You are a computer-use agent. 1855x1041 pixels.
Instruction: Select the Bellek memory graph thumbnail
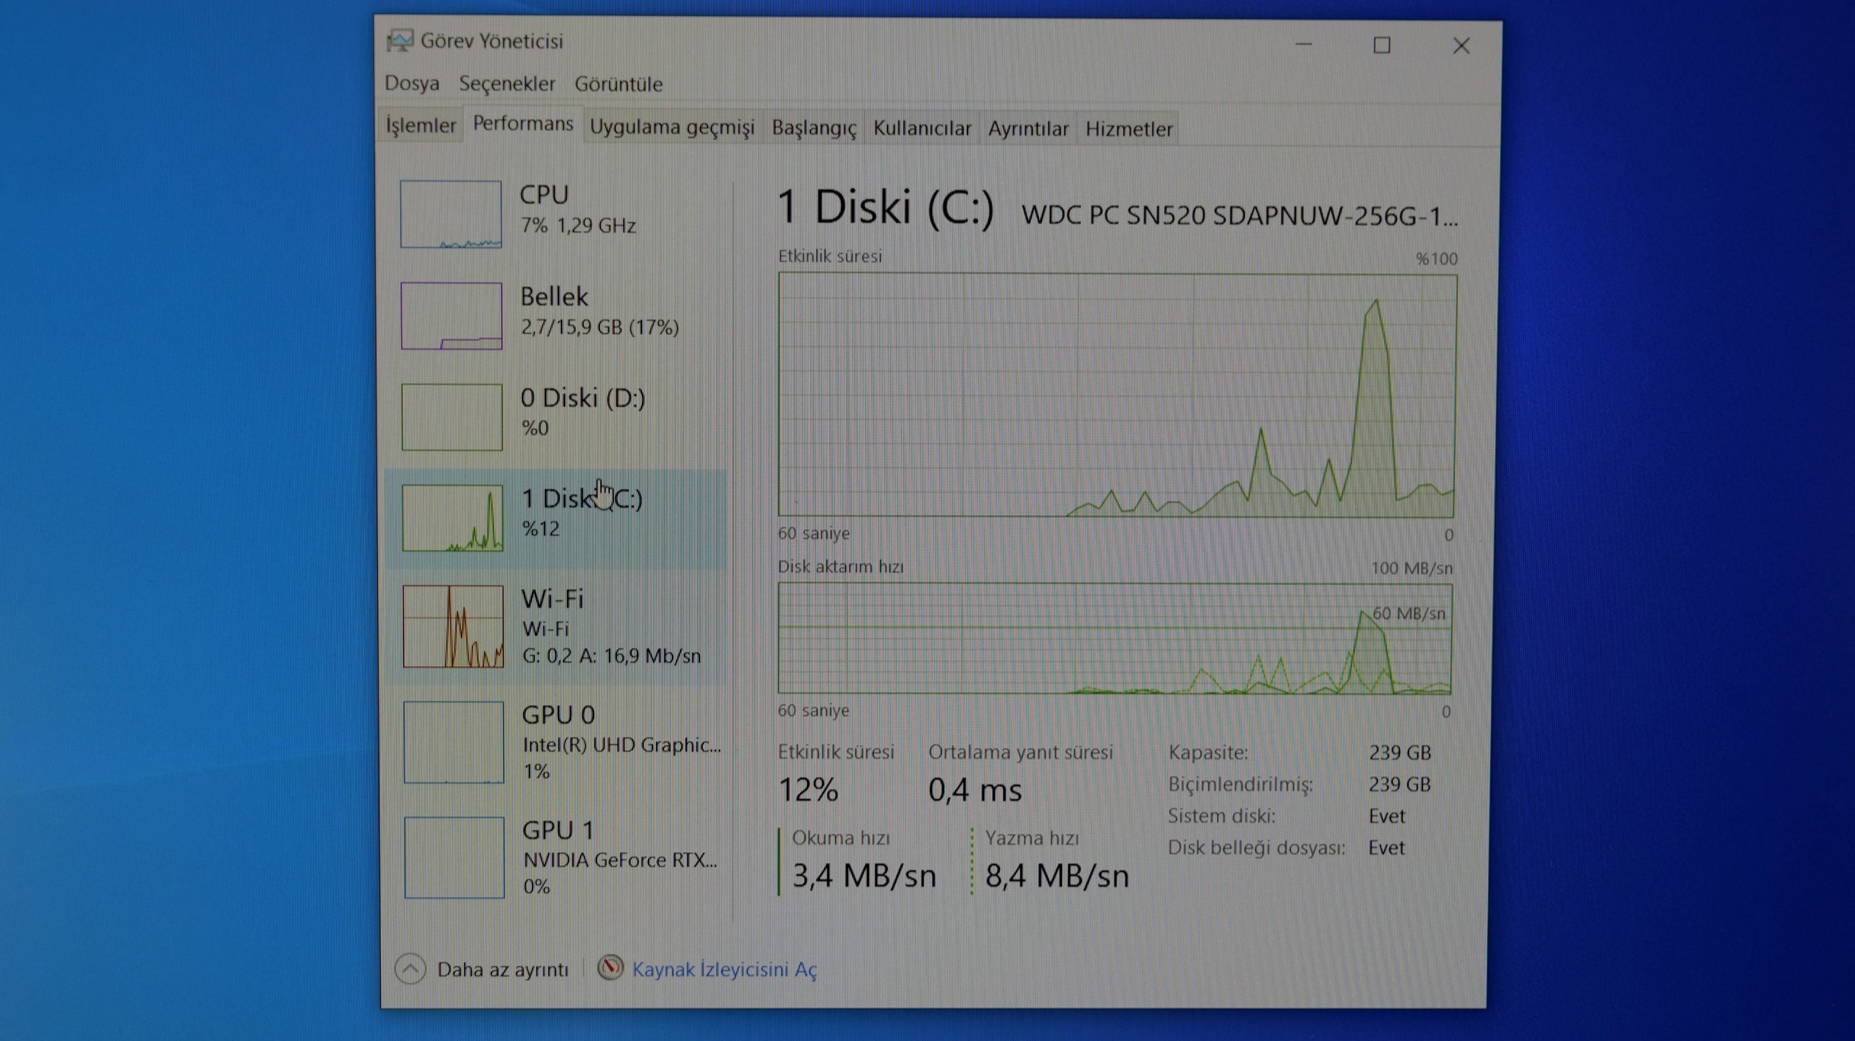(451, 316)
